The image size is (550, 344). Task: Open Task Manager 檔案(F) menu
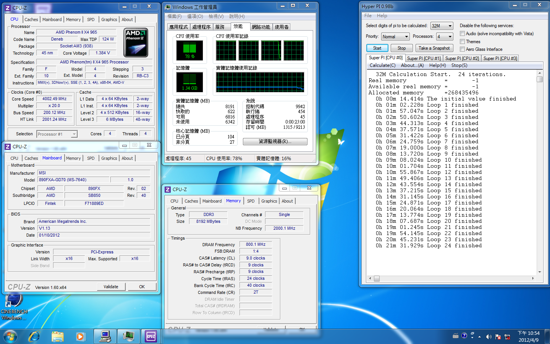point(175,16)
